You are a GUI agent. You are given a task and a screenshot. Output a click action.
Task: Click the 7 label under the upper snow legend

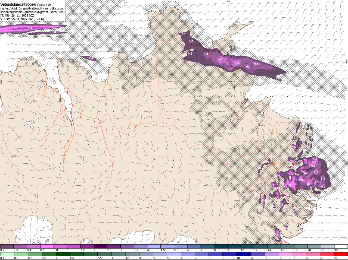tap(201, 250)
